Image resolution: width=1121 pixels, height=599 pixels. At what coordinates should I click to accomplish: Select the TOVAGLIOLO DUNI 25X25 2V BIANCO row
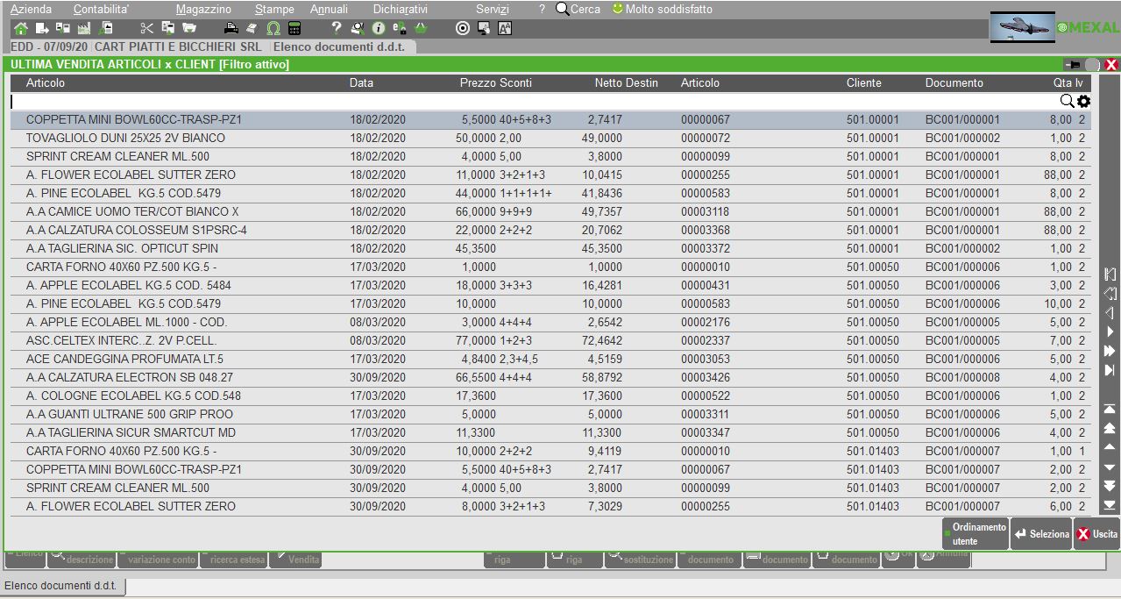(125, 139)
